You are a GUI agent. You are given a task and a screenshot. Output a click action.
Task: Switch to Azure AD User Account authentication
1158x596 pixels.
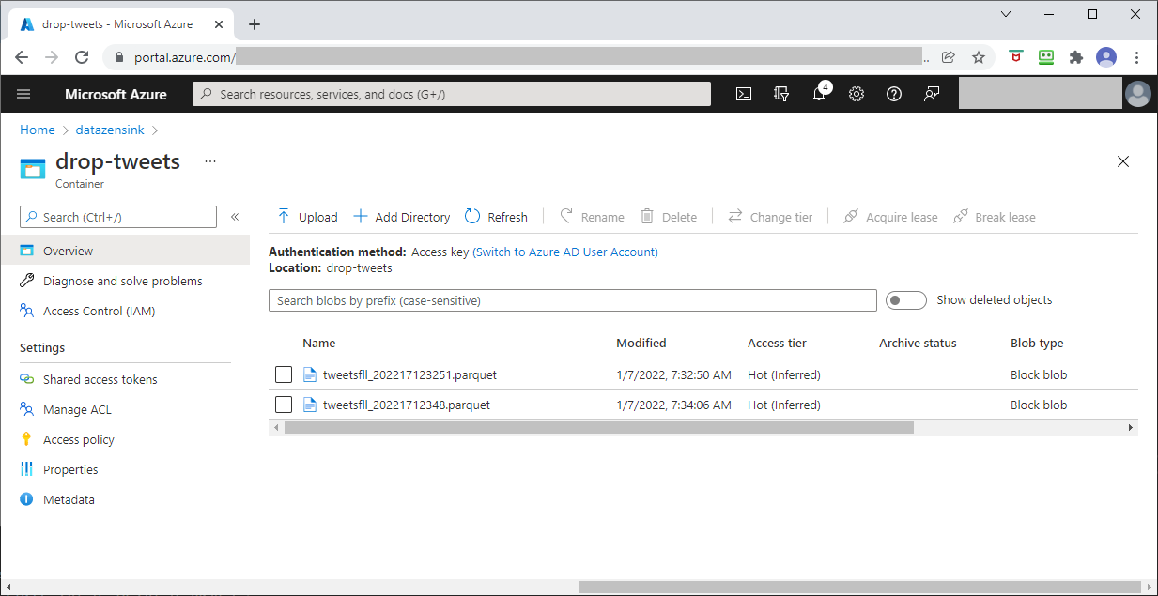click(565, 252)
